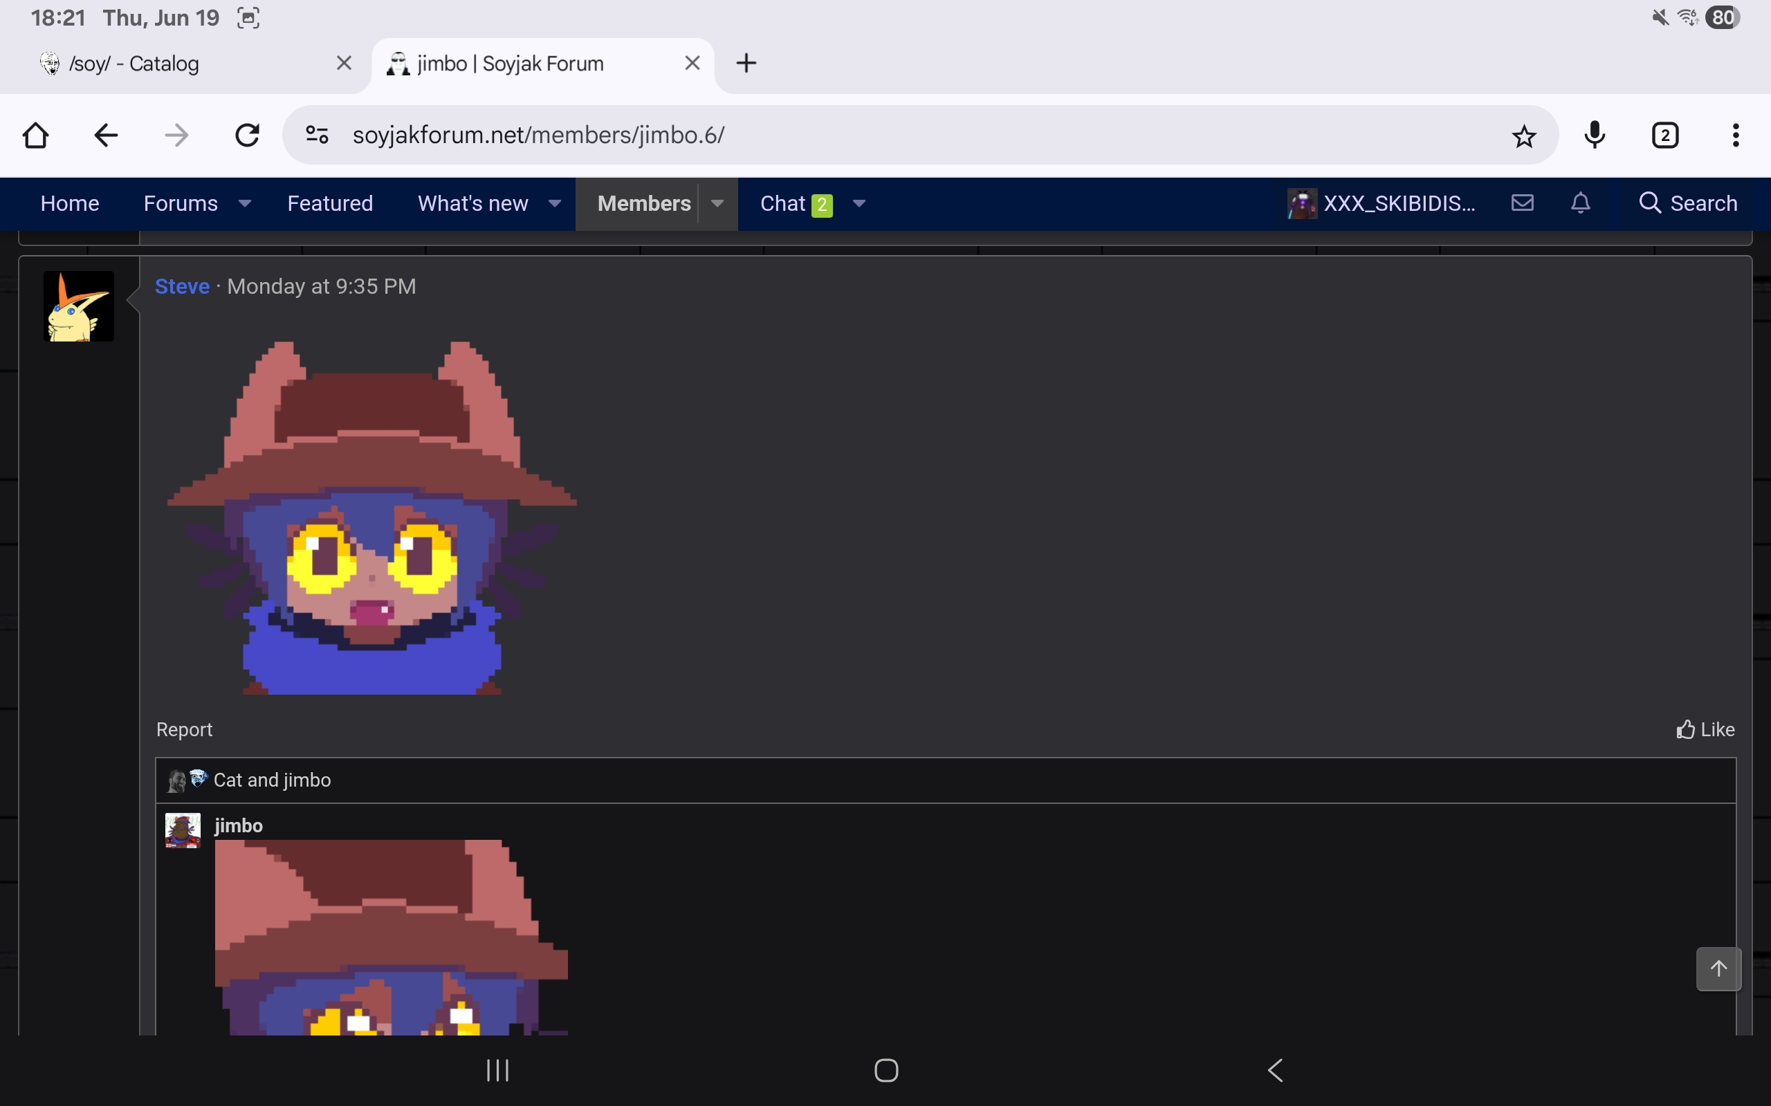Image resolution: width=1771 pixels, height=1106 pixels.
Task: Open site settings icon in address bar
Action: tap(317, 135)
